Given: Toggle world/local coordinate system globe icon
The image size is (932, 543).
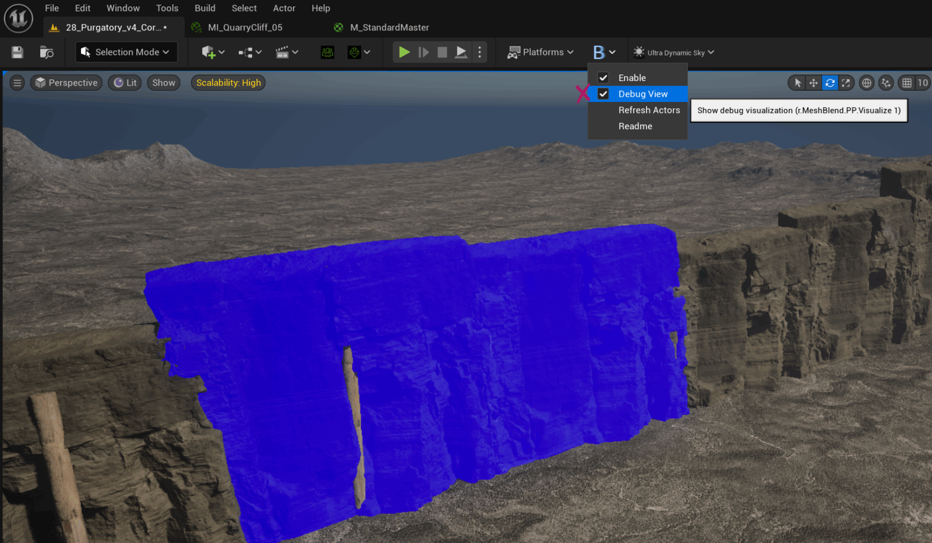Looking at the screenshot, I should point(866,82).
